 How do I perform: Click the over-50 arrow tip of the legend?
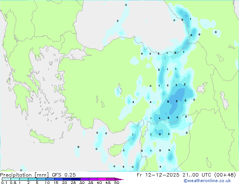click(119, 179)
